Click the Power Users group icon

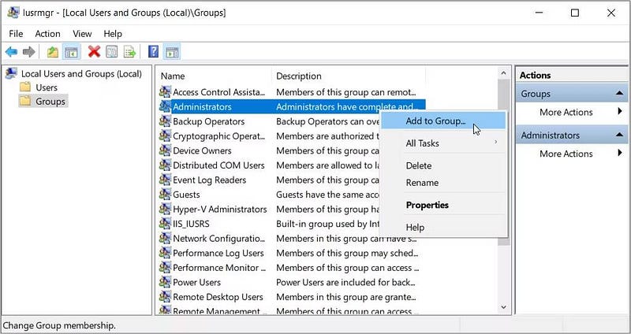click(165, 282)
